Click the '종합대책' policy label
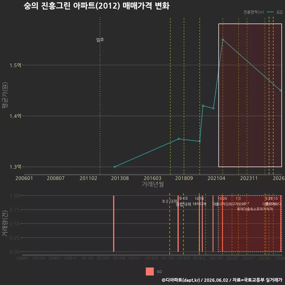The height and width of the screenshot is (285, 285). (x=183, y=204)
